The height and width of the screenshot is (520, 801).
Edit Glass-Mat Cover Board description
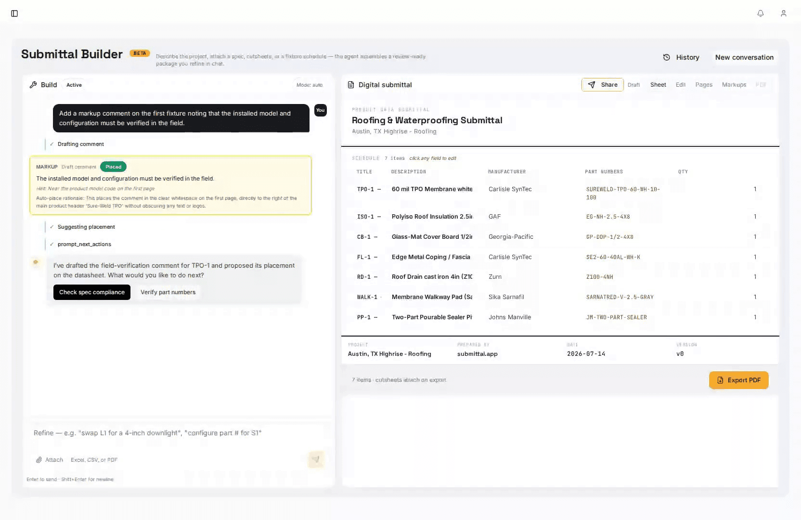click(432, 237)
